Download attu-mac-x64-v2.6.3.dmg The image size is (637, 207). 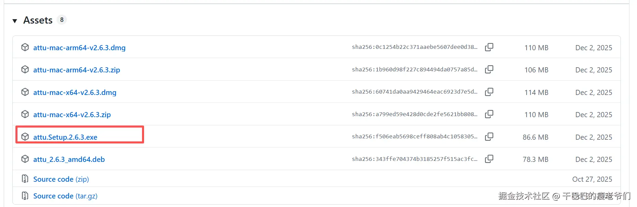(75, 93)
